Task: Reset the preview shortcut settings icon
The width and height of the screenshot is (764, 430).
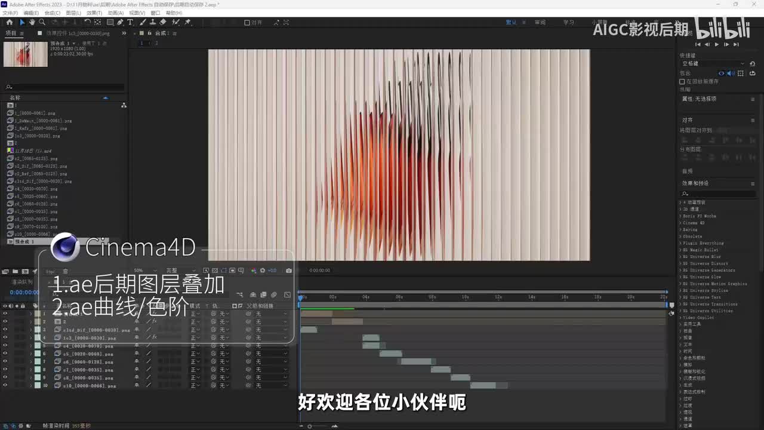Action: click(x=752, y=64)
